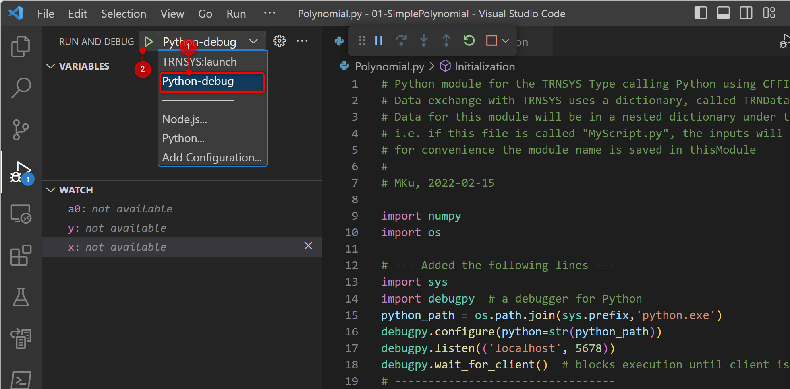Click Polynomial.py in the breadcrumb
This screenshot has width=790, height=389.
pos(389,66)
